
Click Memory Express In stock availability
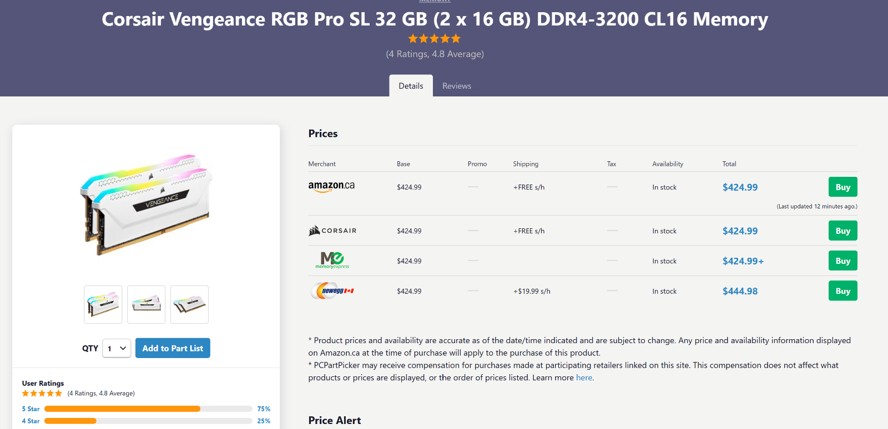click(664, 261)
